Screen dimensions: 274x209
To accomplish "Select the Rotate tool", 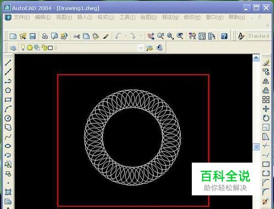I will click(x=266, y=118).
